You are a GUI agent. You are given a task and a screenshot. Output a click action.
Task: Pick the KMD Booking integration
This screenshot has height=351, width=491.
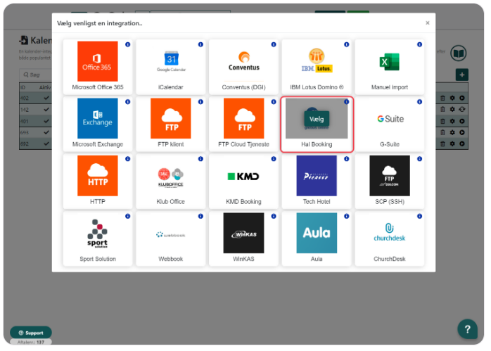tap(243, 181)
